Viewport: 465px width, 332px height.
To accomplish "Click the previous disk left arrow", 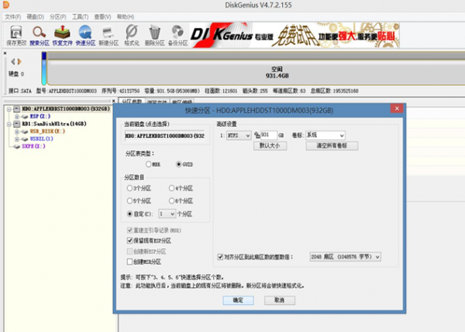I will click(12, 62).
